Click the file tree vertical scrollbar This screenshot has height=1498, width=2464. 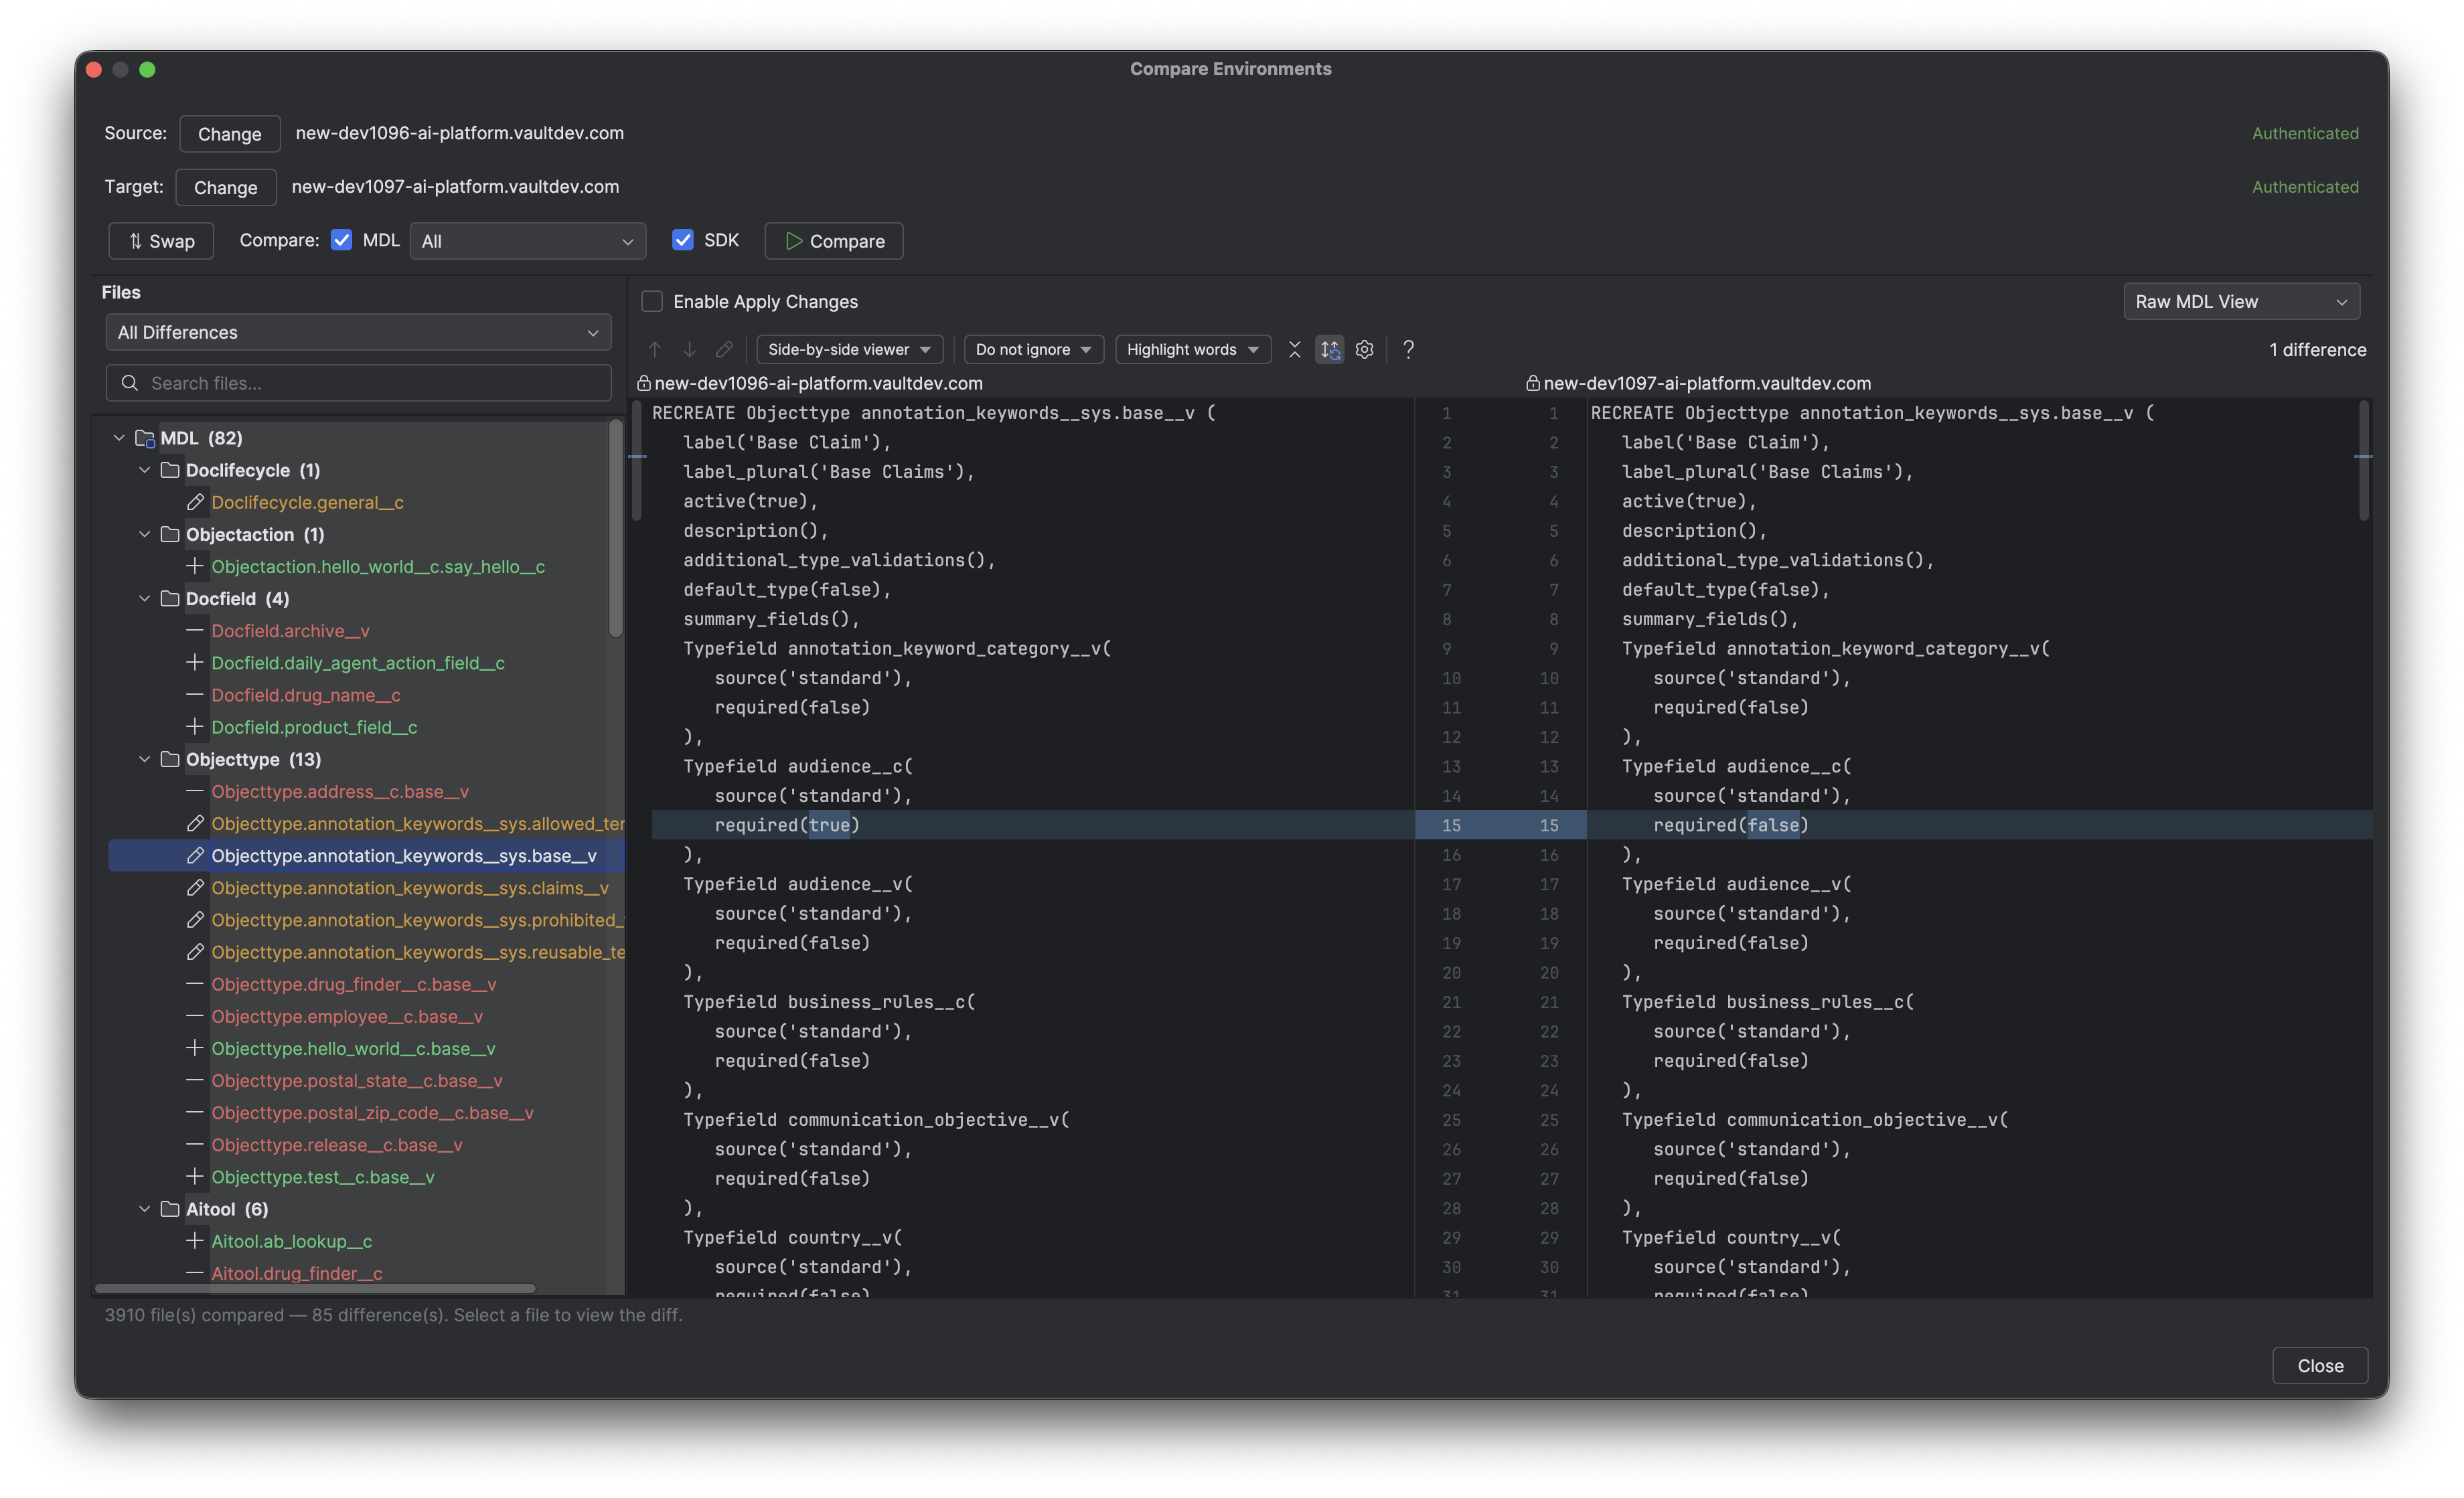point(616,528)
